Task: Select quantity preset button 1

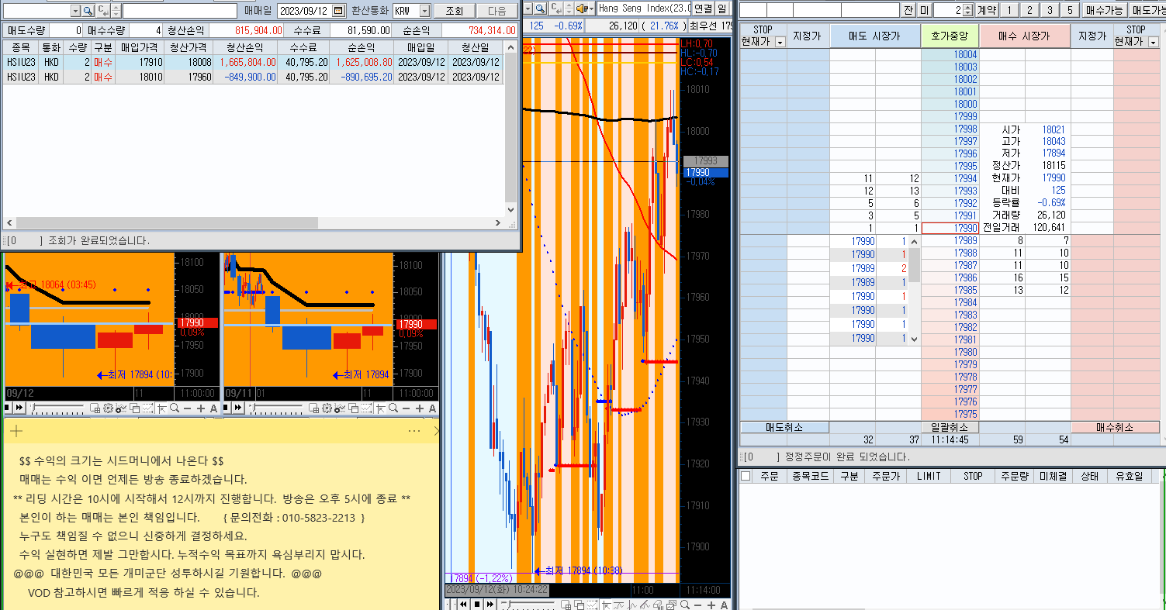Action: (1009, 10)
